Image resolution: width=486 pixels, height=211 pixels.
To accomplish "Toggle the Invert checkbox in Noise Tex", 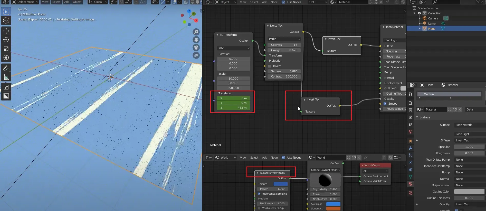I will pyautogui.click(x=270, y=66).
